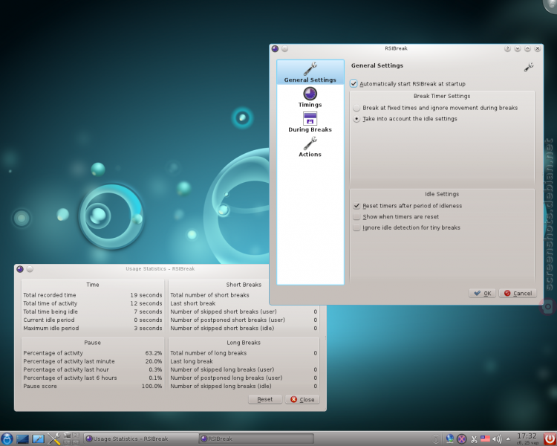This screenshot has height=446, width=557.
Task: Toggle Automatically start RSIBreak at startup
Action: [408, 84]
